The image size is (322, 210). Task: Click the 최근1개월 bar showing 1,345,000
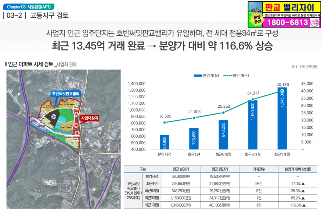click(282, 119)
